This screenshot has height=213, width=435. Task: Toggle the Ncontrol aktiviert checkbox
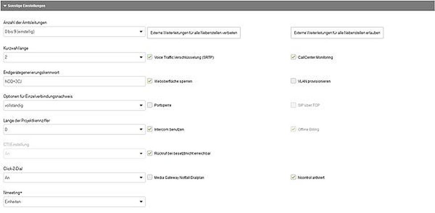pos(293,177)
